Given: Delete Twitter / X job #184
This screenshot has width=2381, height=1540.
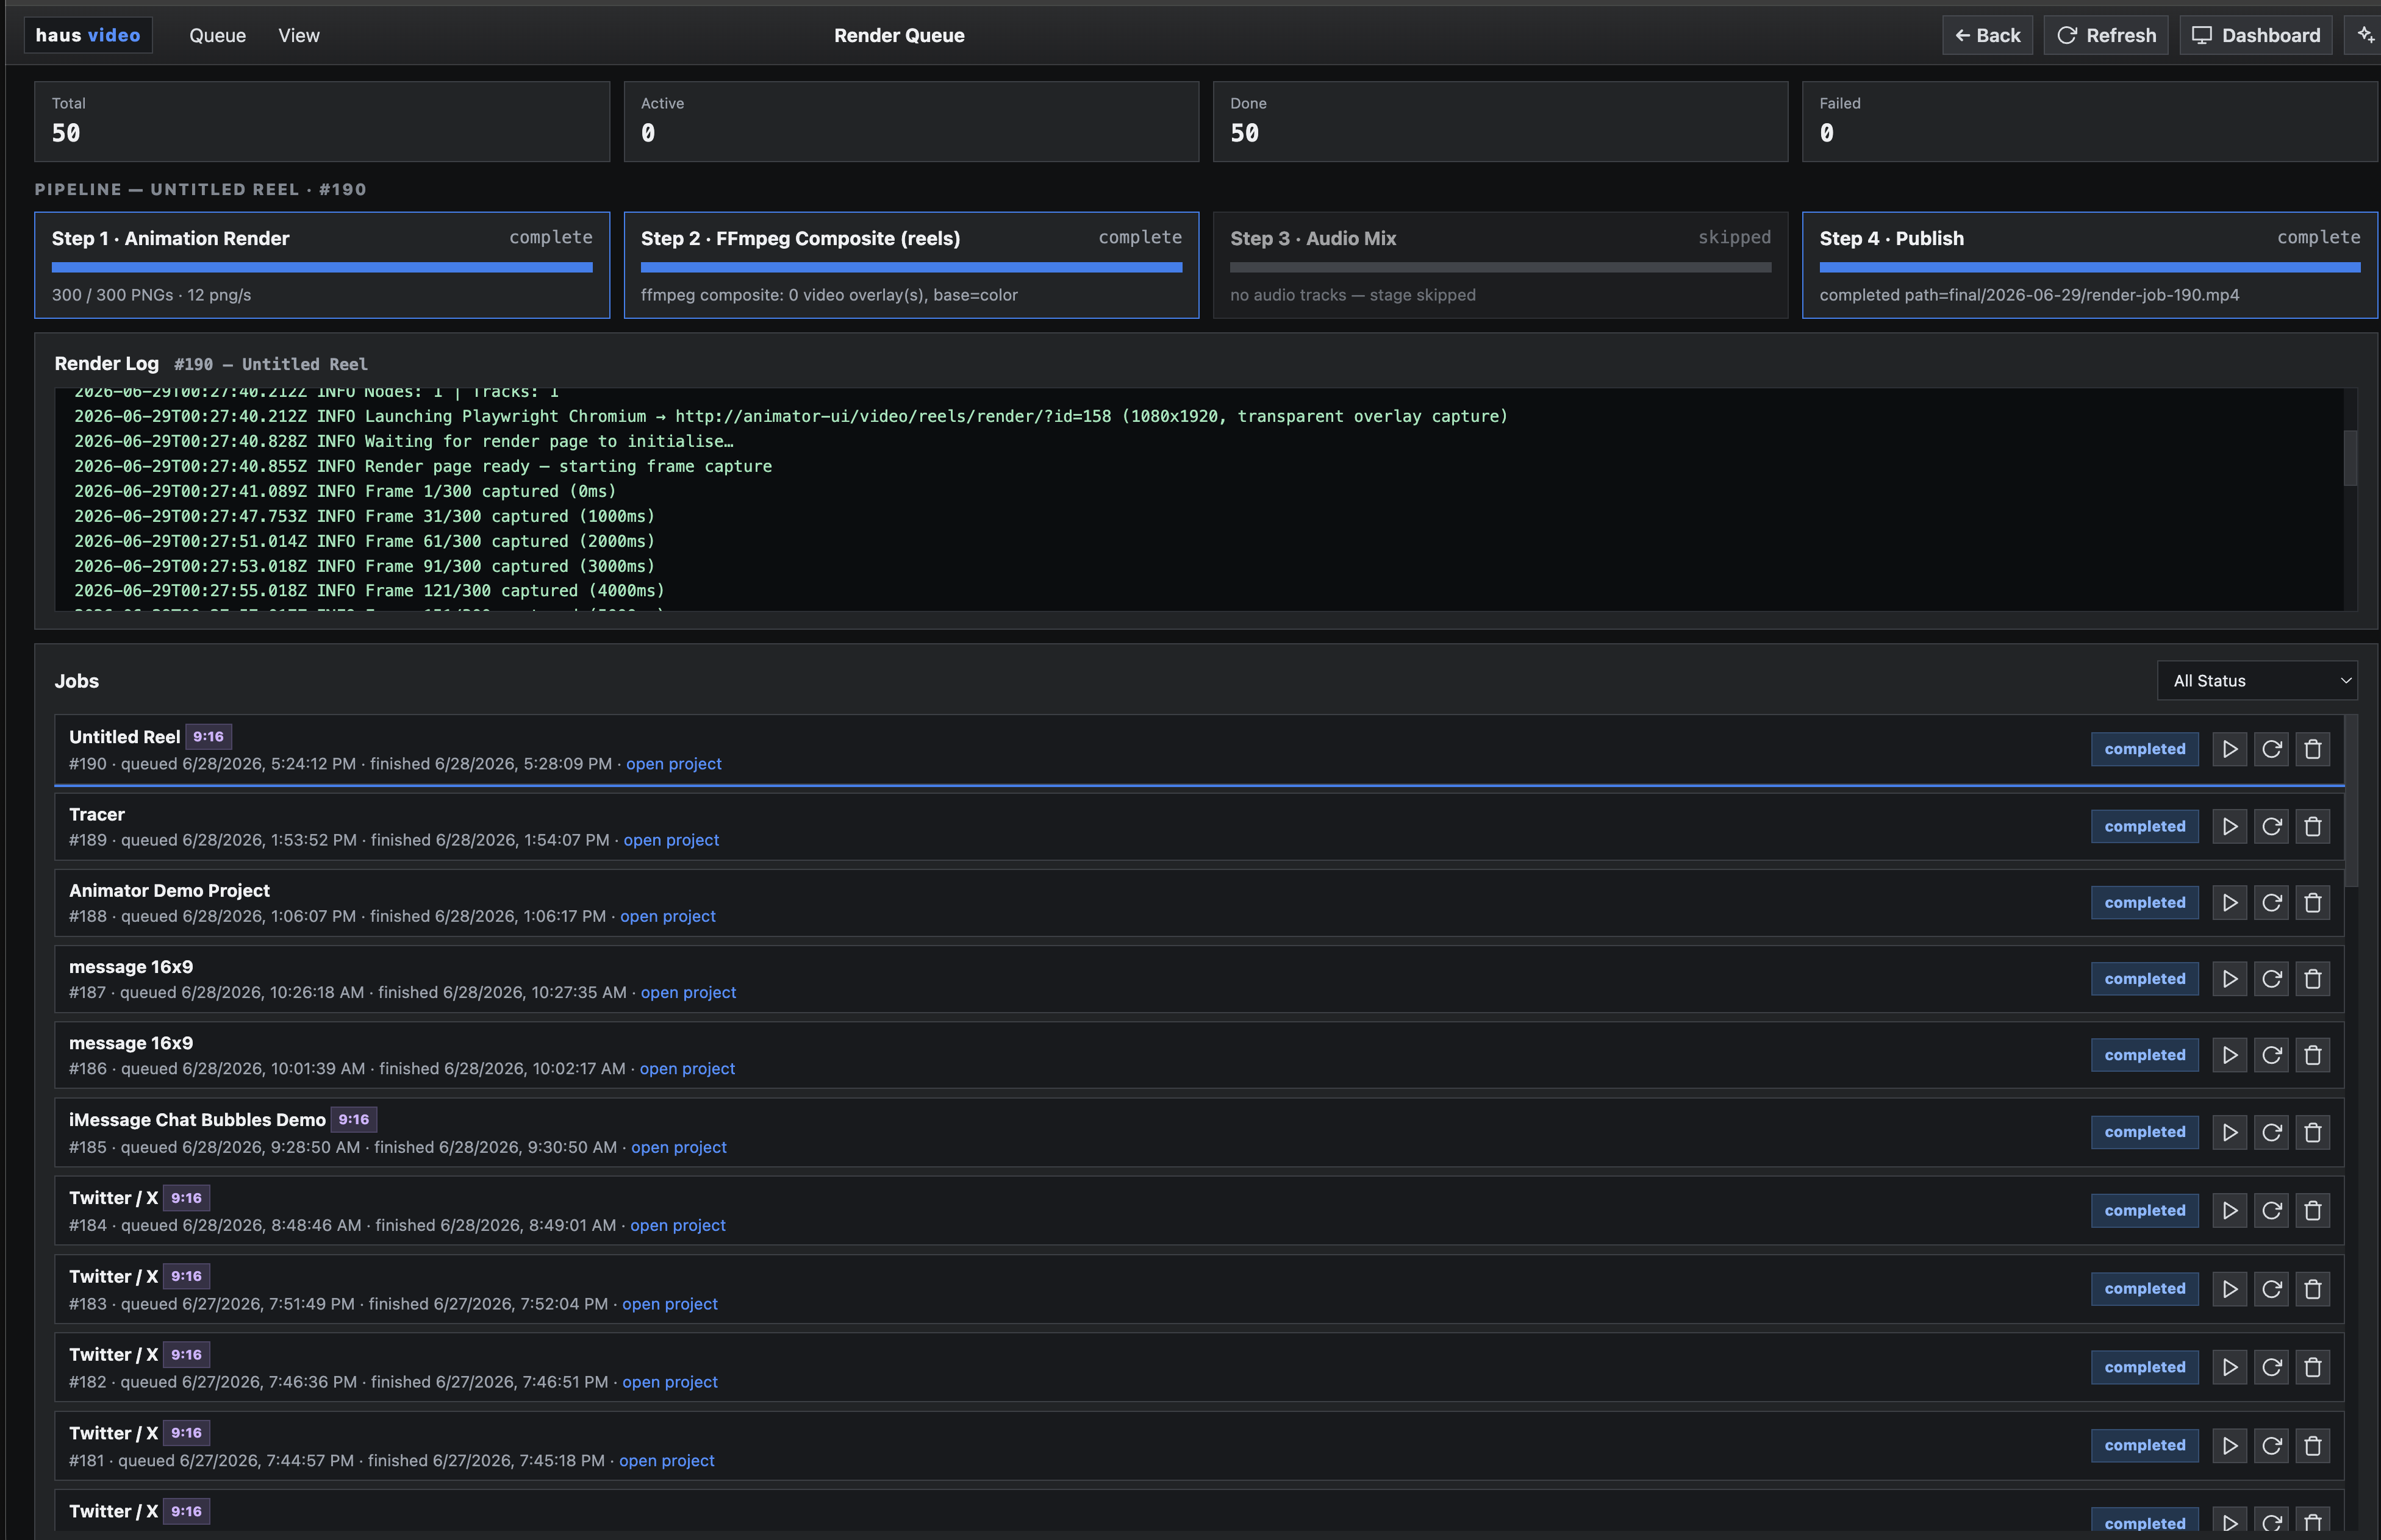Looking at the screenshot, I should (2313, 1210).
